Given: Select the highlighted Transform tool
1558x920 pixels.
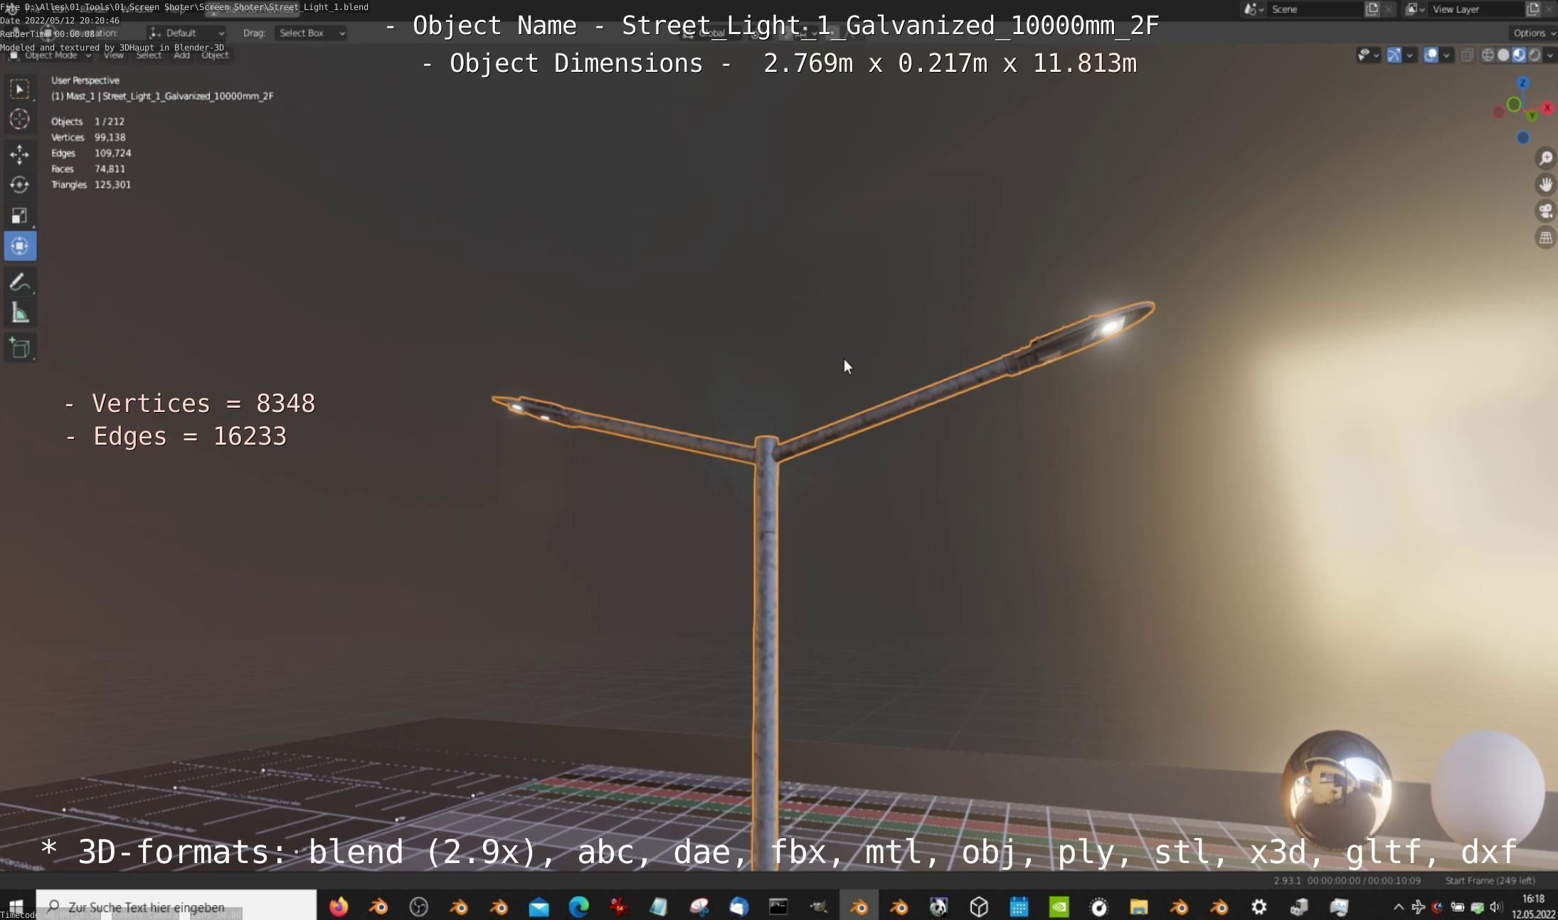Looking at the screenshot, I should [x=19, y=246].
